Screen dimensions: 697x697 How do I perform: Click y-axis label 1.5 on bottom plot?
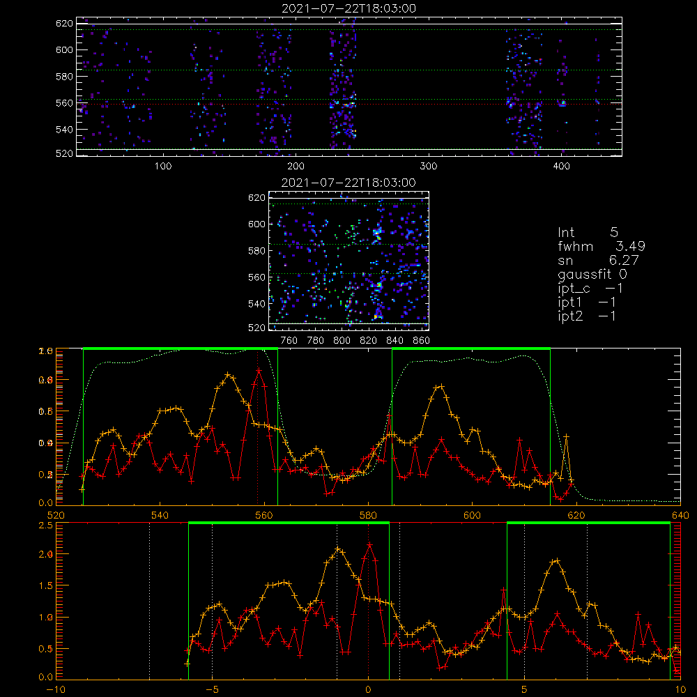(x=46, y=586)
